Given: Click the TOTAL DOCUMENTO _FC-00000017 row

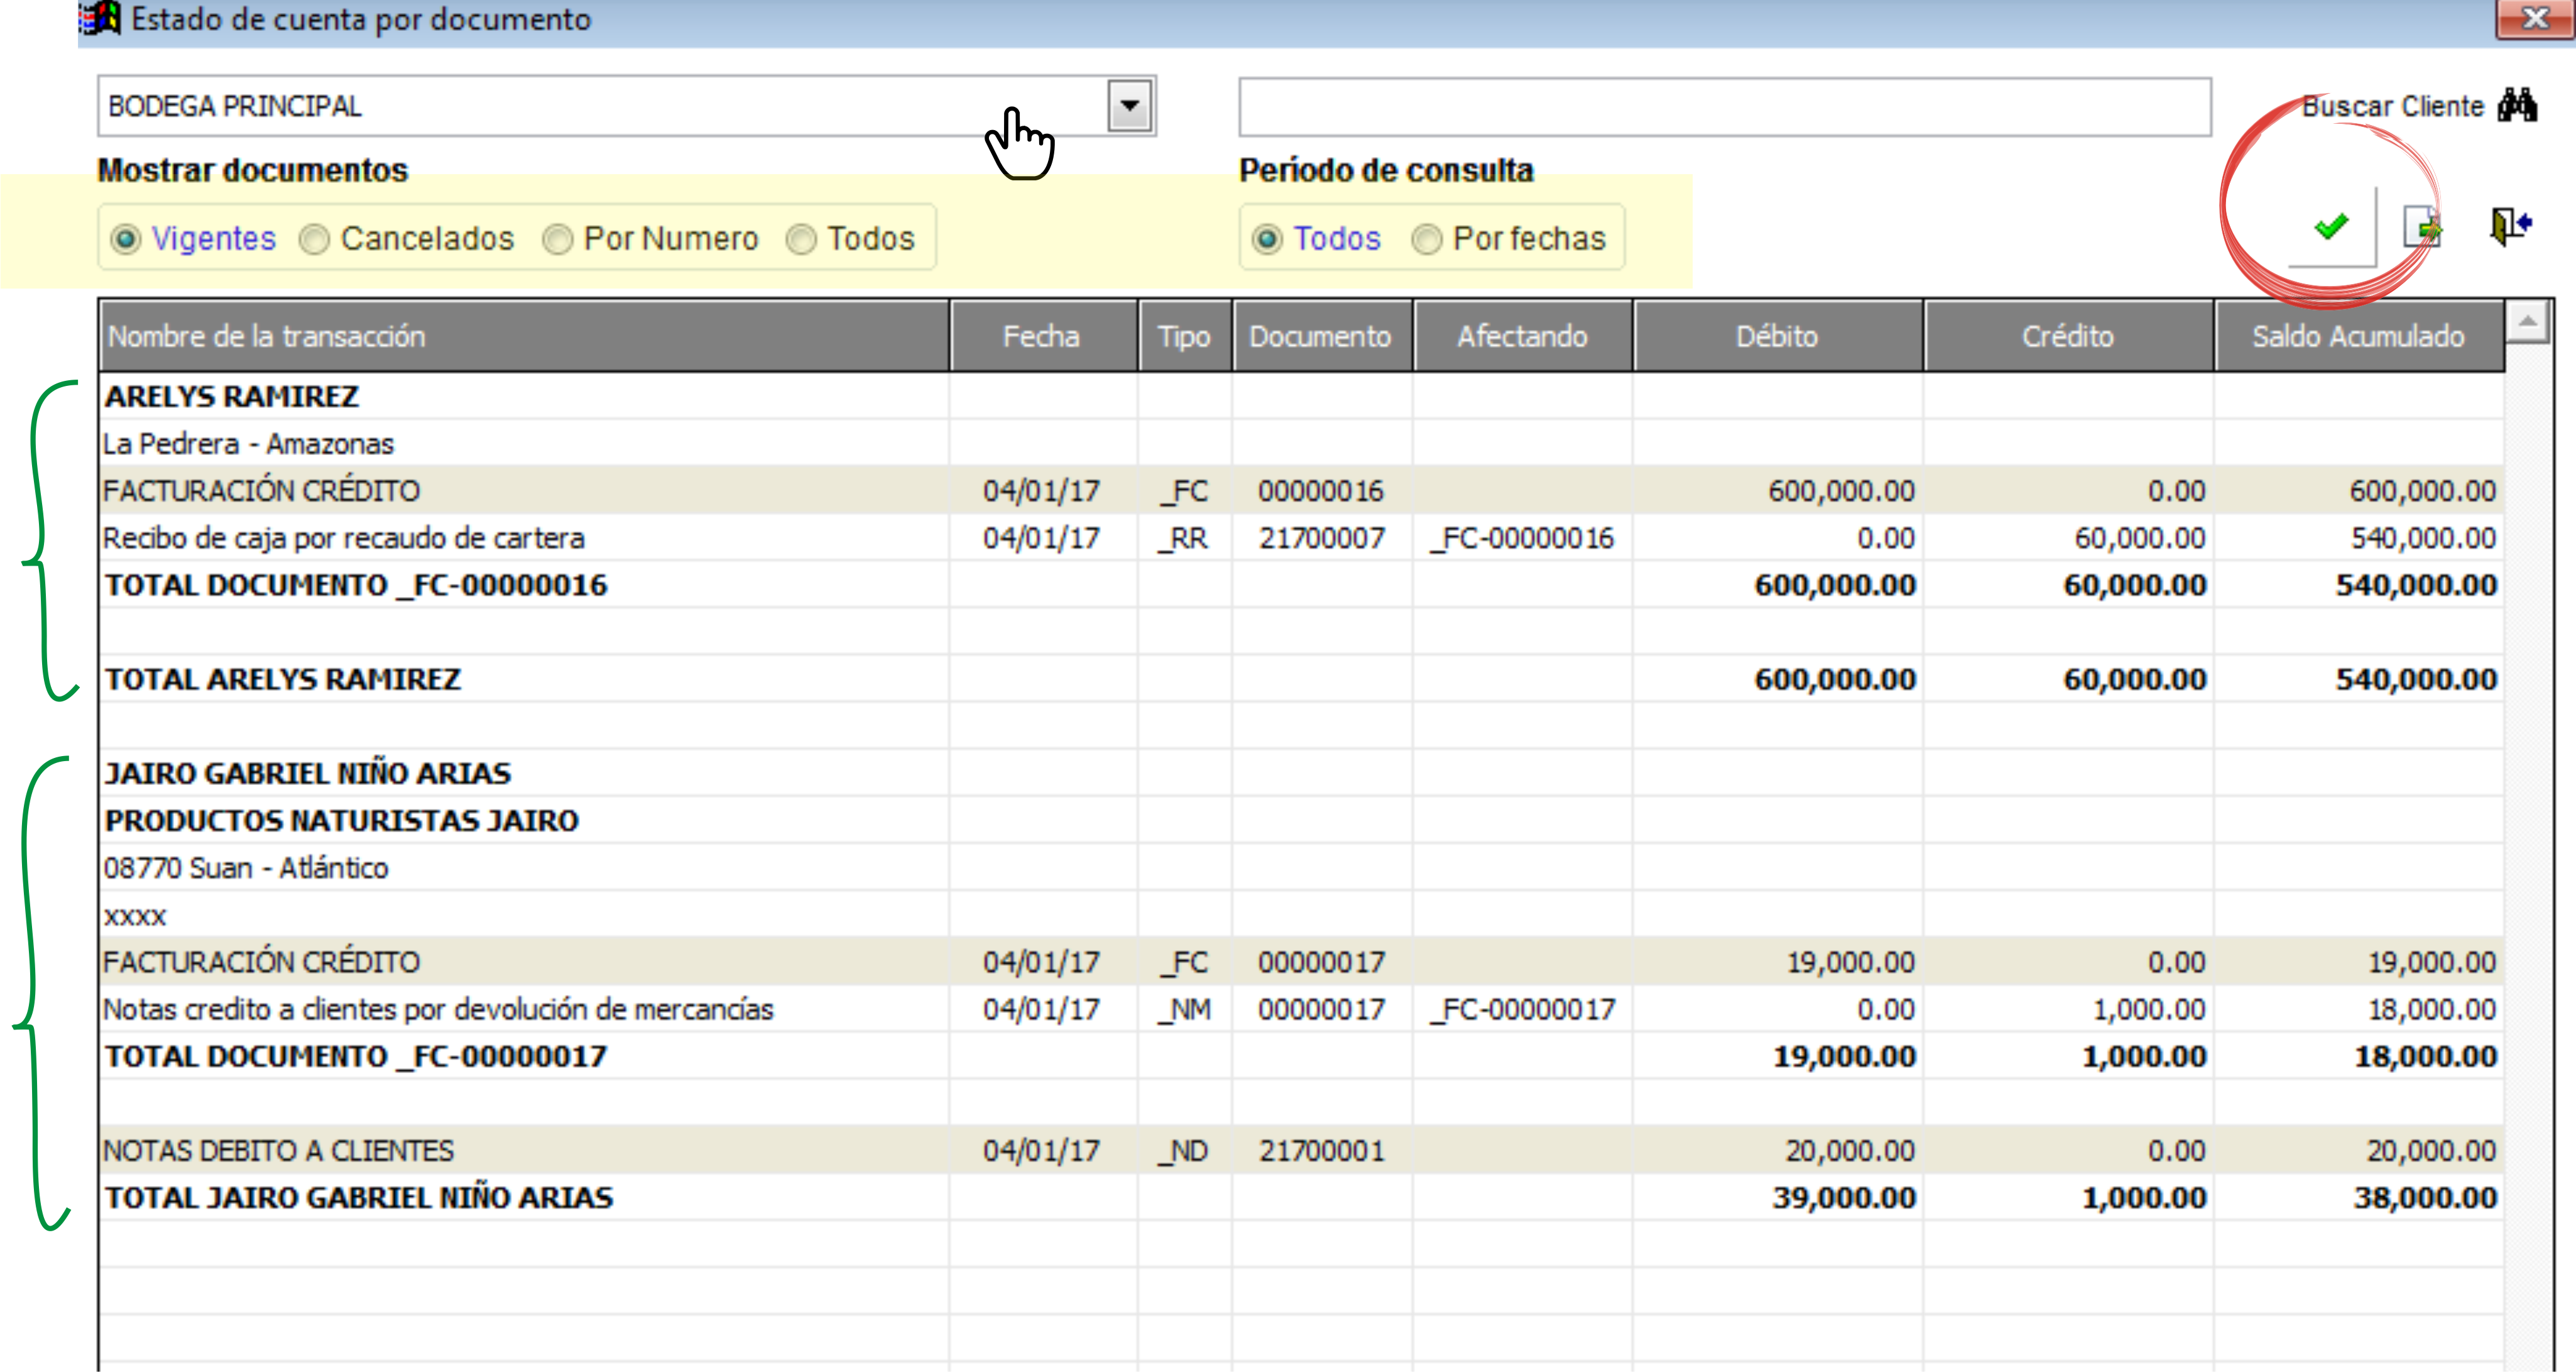Looking at the screenshot, I should [x=1302, y=1057].
